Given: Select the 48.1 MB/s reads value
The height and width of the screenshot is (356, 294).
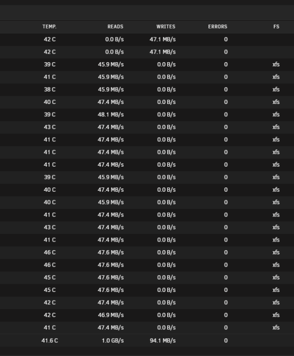Looking at the screenshot, I should [111, 114].
